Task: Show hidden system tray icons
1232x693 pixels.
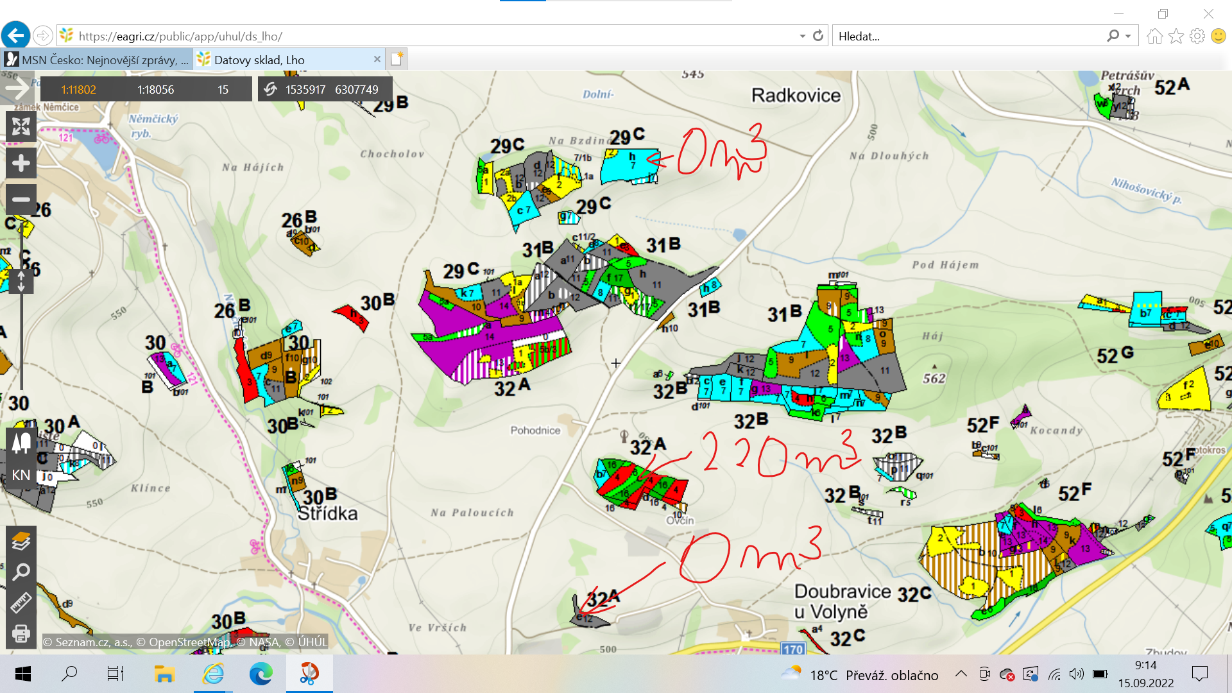Action: point(961,674)
